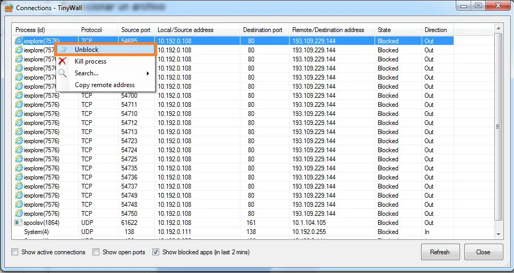
Task: Click destination port value 161
Action: click(251, 223)
